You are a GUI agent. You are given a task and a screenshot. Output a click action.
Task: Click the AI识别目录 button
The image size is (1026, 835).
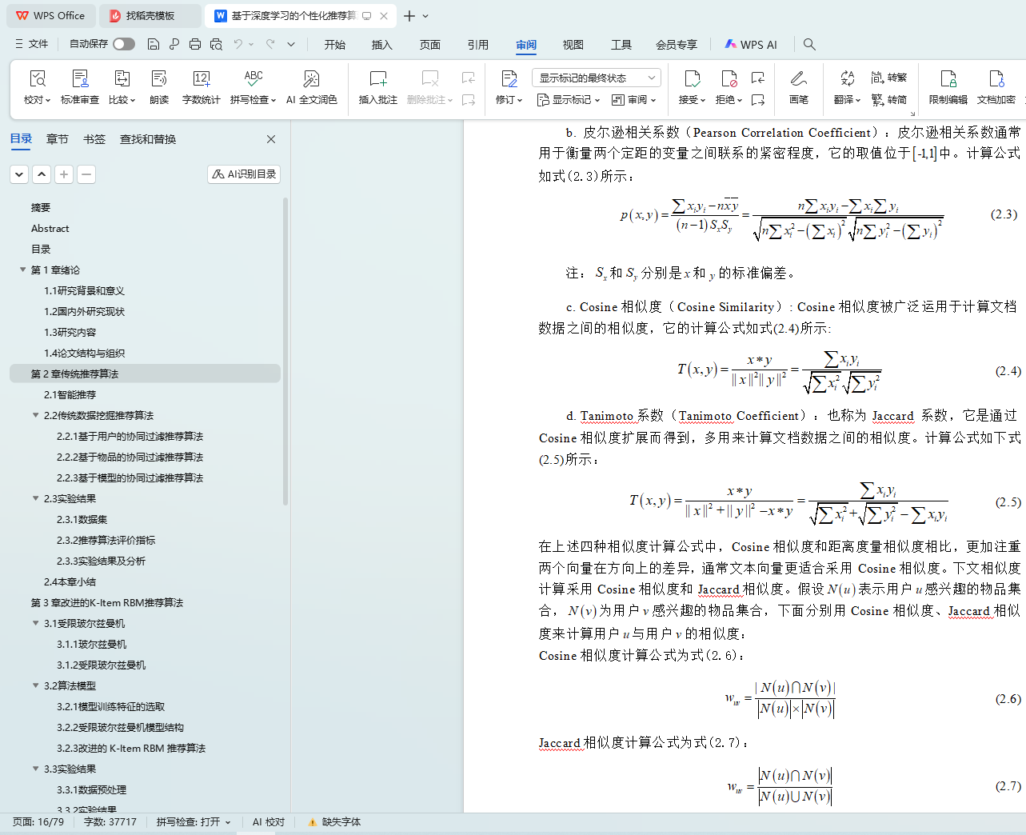pyautogui.click(x=244, y=174)
